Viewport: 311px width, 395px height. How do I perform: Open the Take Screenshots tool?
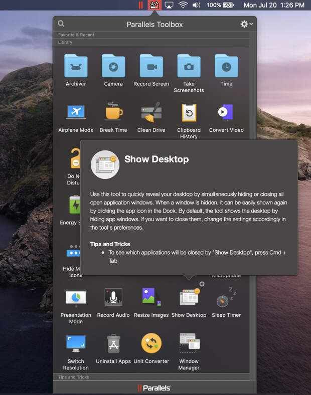189,67
